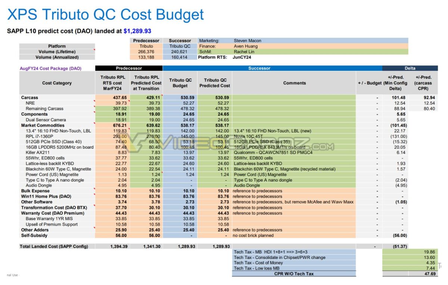Select the Total Landed Cost (SAPP Config) label
This screenshot has height=285, width=448.
[55, 247]
